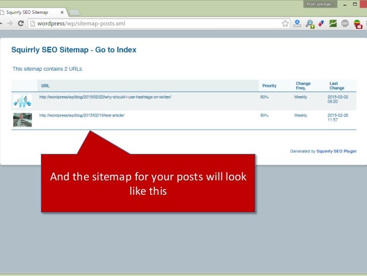
Task: Select Weekly in the test-article row
Action: click(x=300, y=115)
